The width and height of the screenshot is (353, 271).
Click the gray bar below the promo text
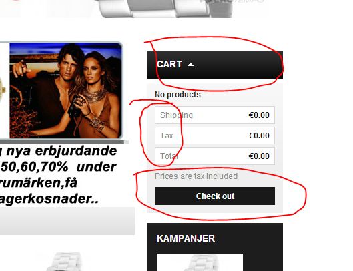[x=67, y=221]
